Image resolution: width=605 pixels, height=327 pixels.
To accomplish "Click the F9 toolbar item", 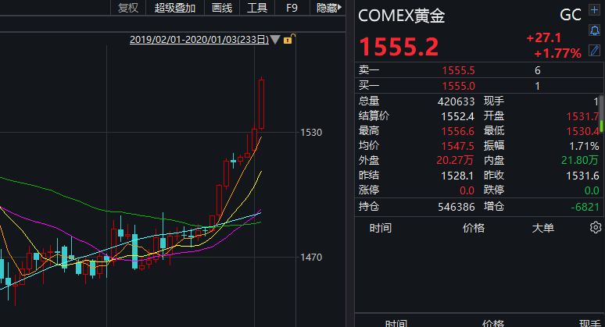I will pyautogui.click(x=292, y=8).
